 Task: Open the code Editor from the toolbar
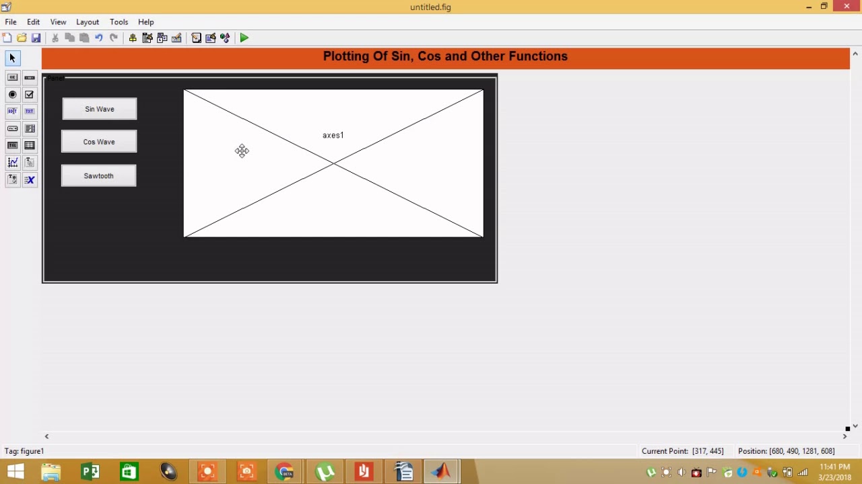tap(196, 38)
